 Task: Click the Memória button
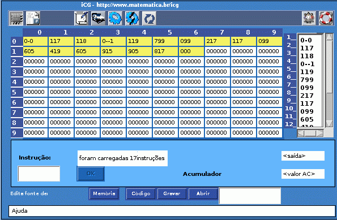(x=104, y=193)
